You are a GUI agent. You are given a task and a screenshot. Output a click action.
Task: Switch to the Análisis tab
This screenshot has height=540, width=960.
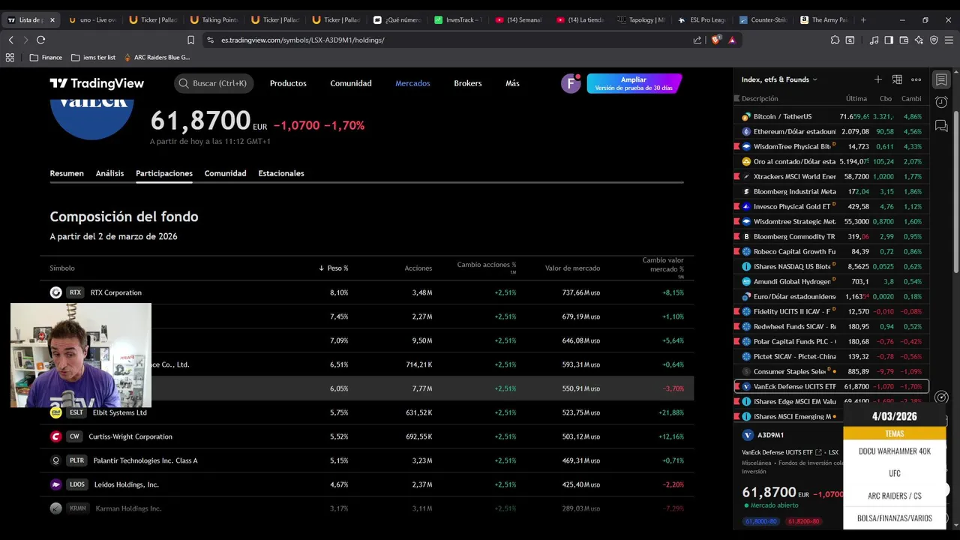pyautogui.click(x=109, y=173)
